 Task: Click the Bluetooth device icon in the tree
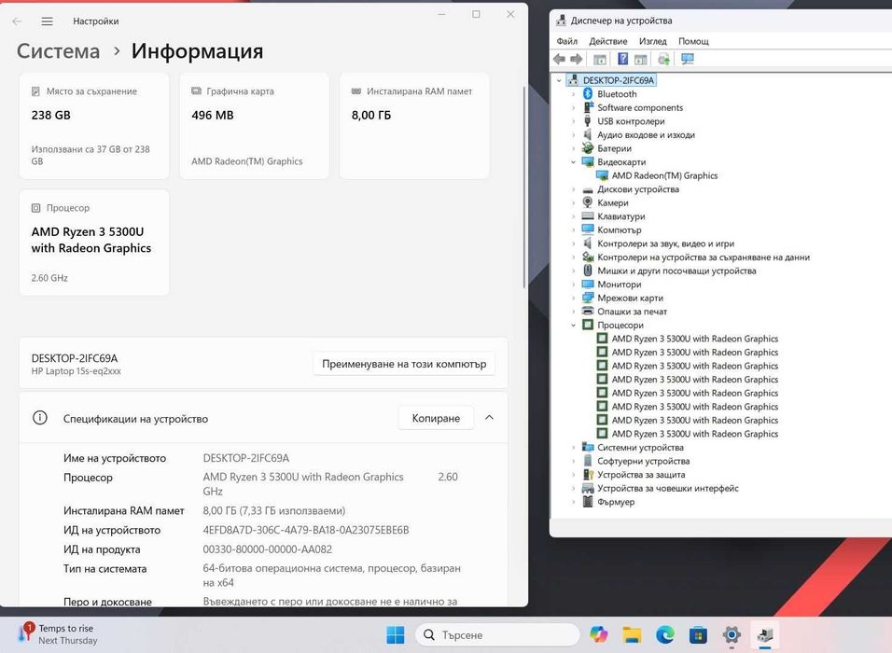(588, 94)
